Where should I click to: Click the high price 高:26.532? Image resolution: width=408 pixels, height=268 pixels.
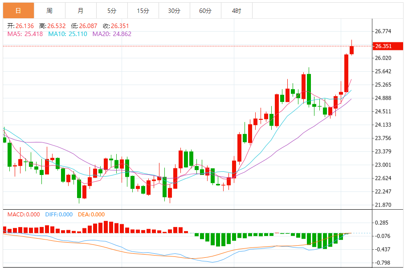tap(52, 26)
